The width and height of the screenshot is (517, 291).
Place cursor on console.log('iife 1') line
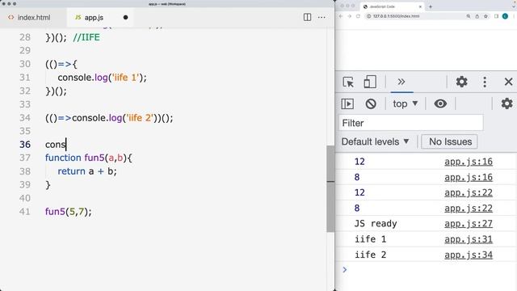point(103,78)
